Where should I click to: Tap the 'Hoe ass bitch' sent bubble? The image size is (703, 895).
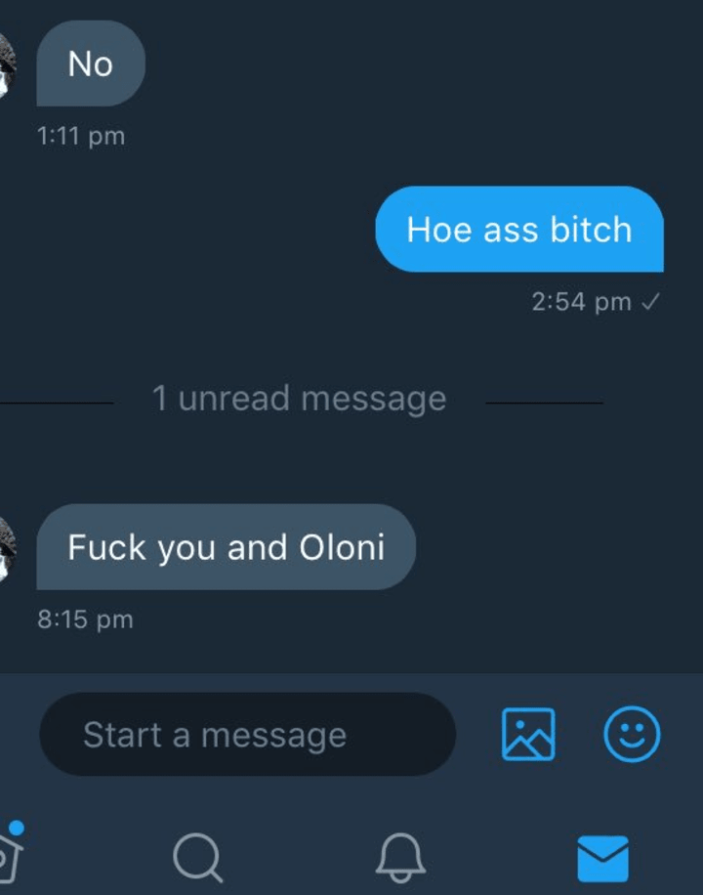click(x=519, y=229)
